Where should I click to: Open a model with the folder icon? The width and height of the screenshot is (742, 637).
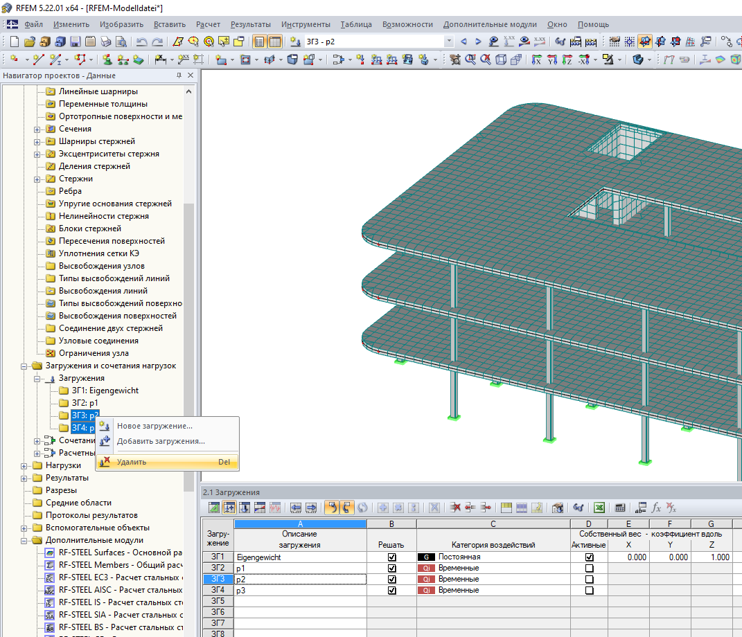tap(30, 42)
